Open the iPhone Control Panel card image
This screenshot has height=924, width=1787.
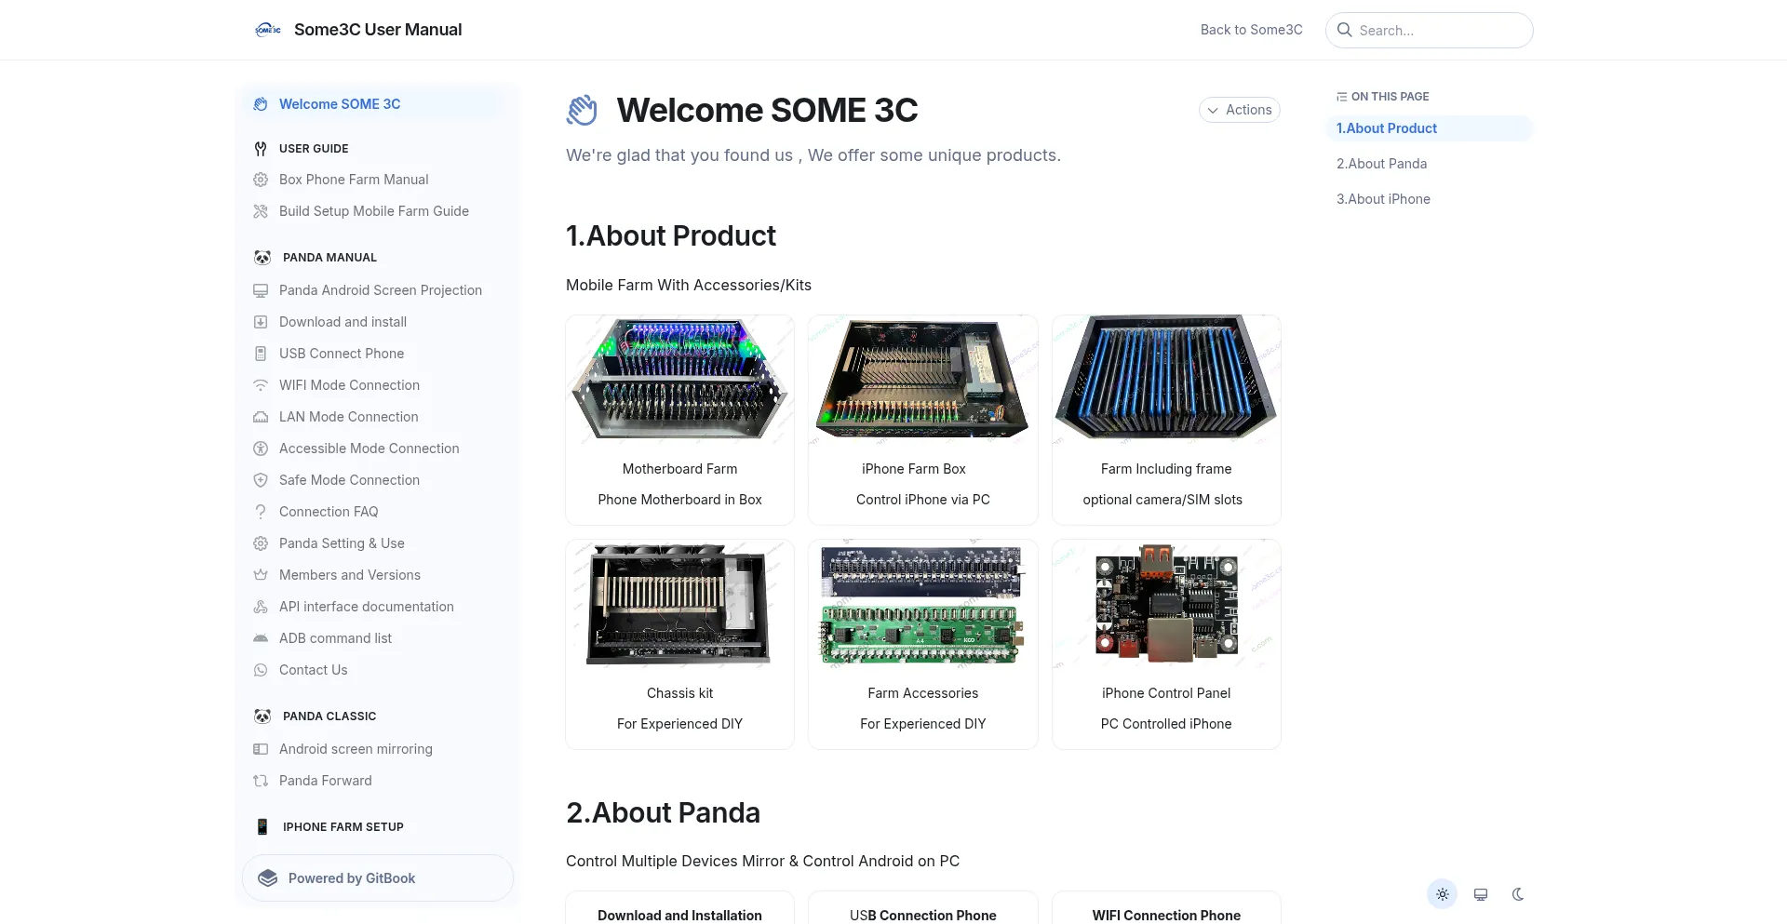click(1166, 604)
